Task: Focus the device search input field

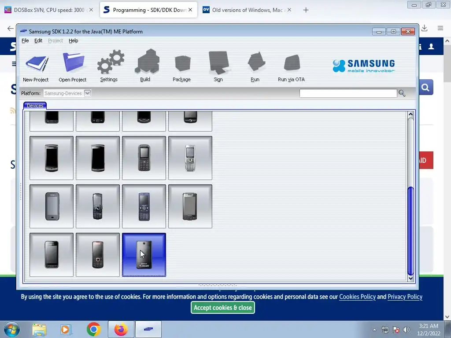Action: (x=348, y=93)
